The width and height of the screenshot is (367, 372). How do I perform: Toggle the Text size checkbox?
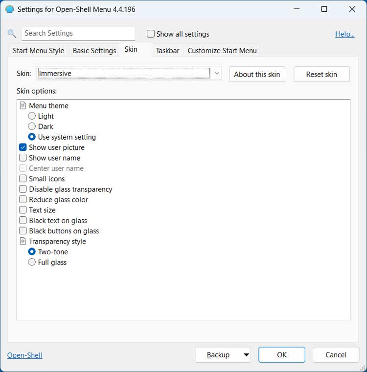pos(23,210)
